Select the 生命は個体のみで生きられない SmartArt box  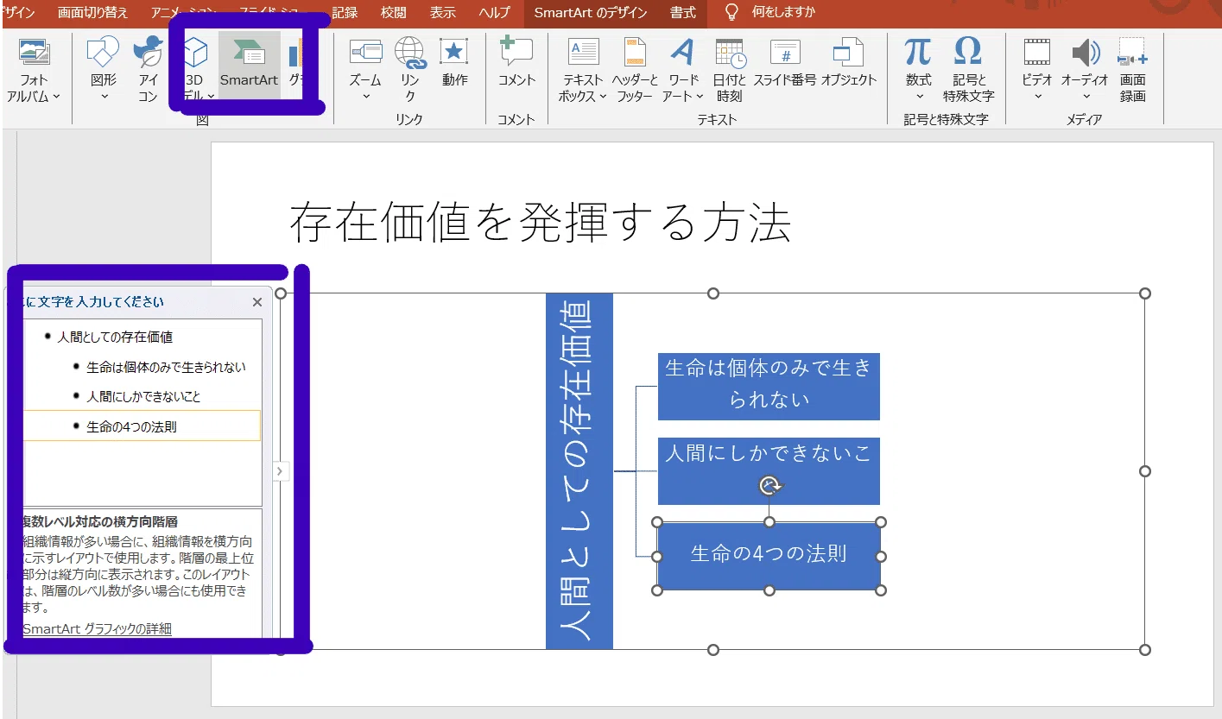point(769,386)
